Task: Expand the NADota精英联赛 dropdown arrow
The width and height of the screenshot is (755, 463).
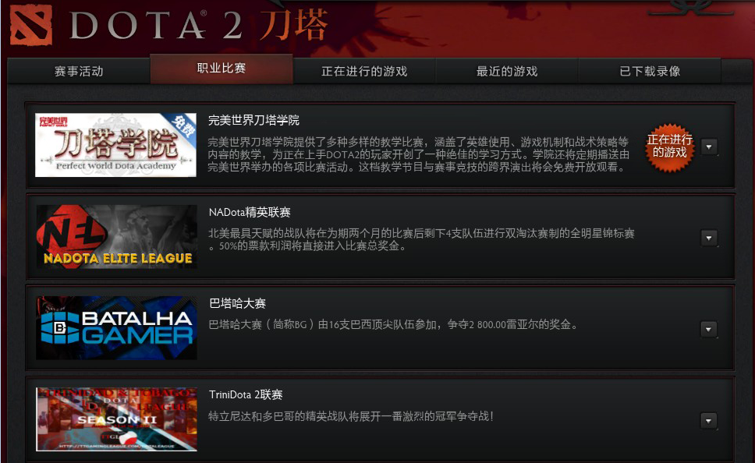Action: [x=709, y=238]
